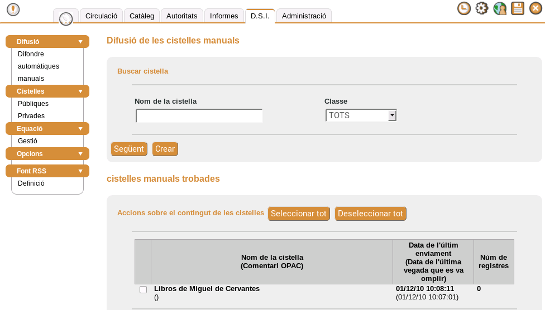Click the orange X exit icon
The width and height of the screenshot is (545, 310).
(536, 8)
